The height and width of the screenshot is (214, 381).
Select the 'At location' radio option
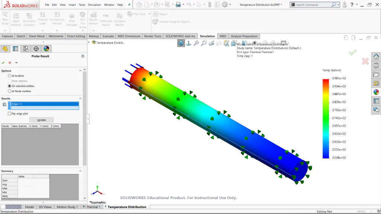pyautogui.click(x=9, y=76)
